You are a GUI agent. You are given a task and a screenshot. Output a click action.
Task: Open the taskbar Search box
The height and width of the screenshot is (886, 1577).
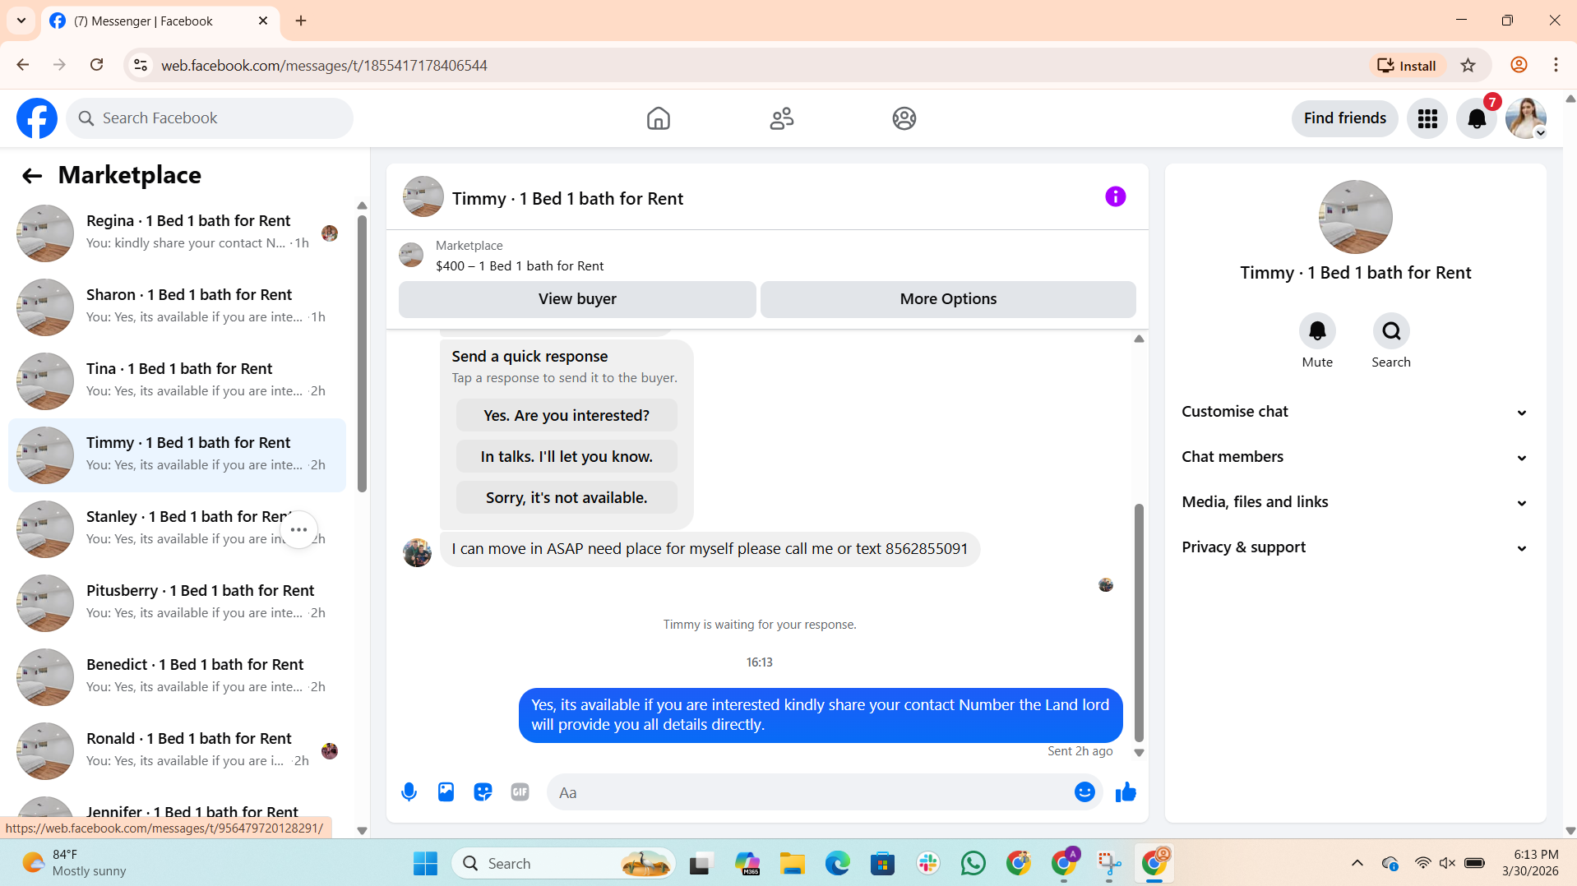tap(562, 863)
